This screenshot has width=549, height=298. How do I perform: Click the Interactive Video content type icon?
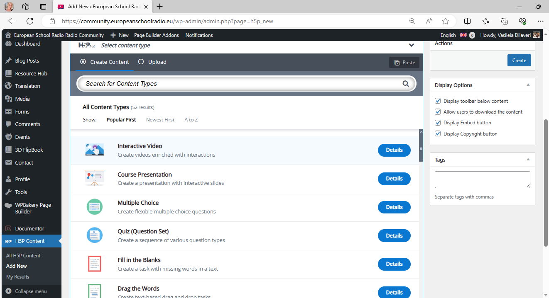(94, 150)
